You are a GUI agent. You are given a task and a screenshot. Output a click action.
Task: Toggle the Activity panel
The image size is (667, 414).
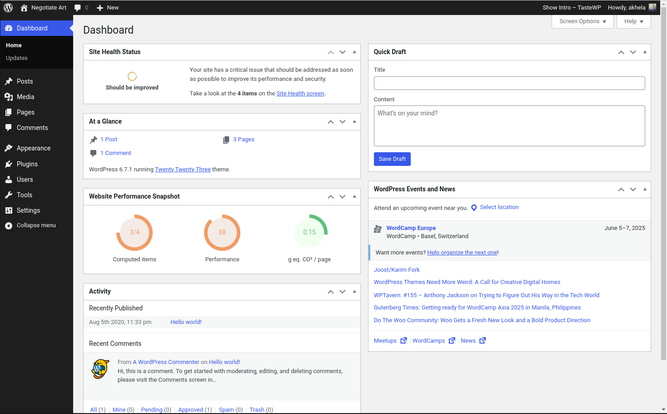[x=354, y=291]
